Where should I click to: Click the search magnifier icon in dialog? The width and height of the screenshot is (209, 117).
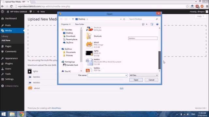[157, 19]
